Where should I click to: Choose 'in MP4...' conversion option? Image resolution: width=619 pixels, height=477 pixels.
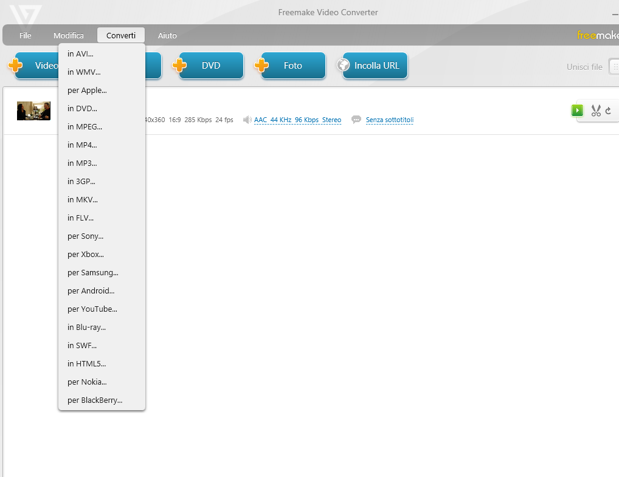point(102,145)
